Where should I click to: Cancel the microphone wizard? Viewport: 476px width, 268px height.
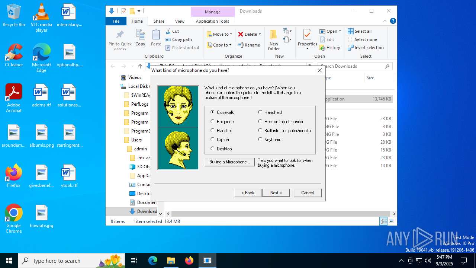308,193
